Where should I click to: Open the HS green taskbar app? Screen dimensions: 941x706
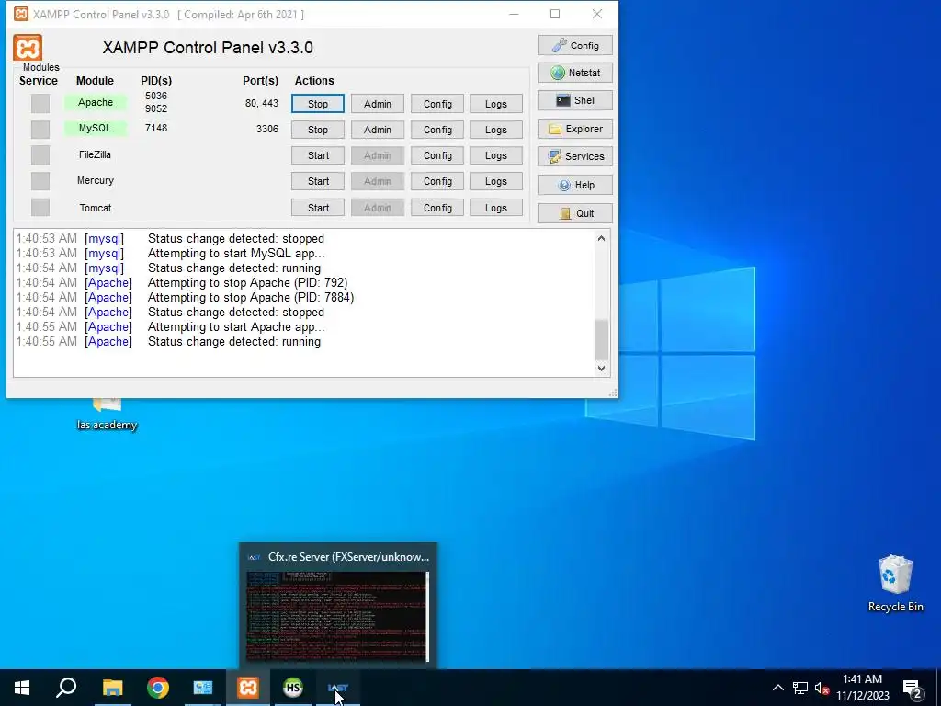(x=293, y=688)
